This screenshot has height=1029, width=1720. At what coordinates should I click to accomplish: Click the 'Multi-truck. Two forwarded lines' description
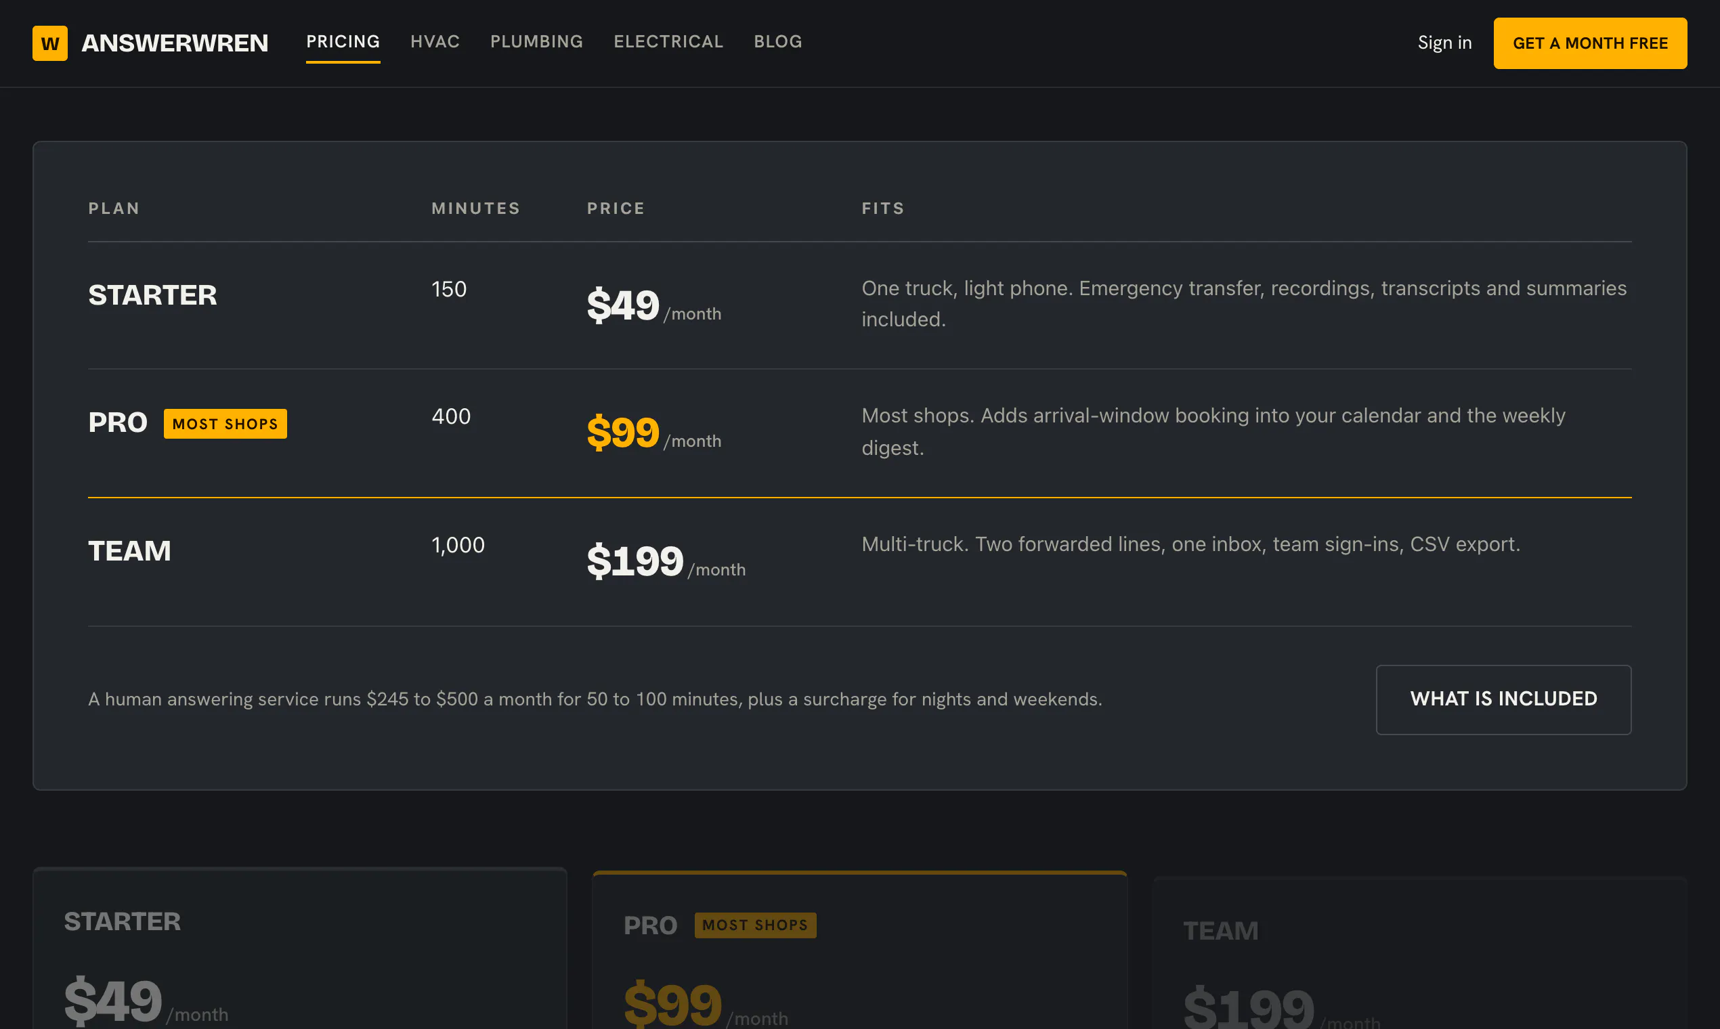click(1191, 544)
